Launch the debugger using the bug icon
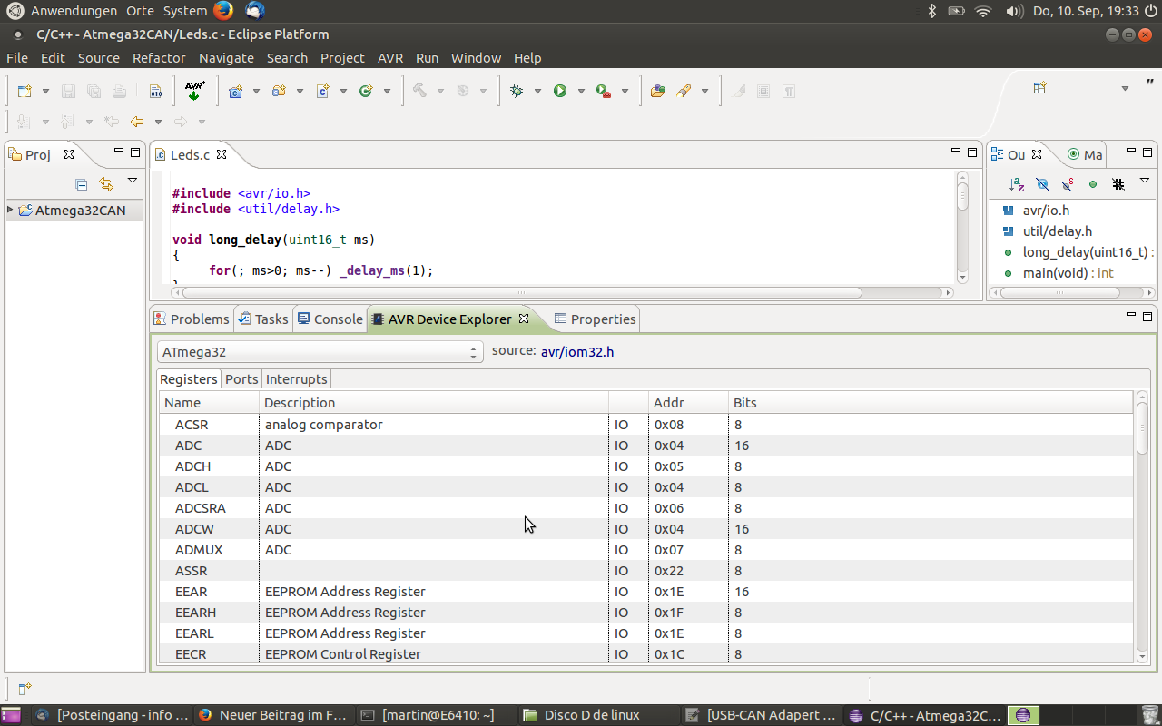The height and width of the screenshot is (726, 1162). [x=516, y=91]
